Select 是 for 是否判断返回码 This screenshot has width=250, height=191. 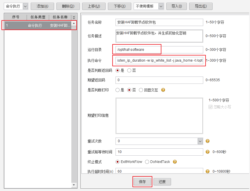[x=118, y=70]
